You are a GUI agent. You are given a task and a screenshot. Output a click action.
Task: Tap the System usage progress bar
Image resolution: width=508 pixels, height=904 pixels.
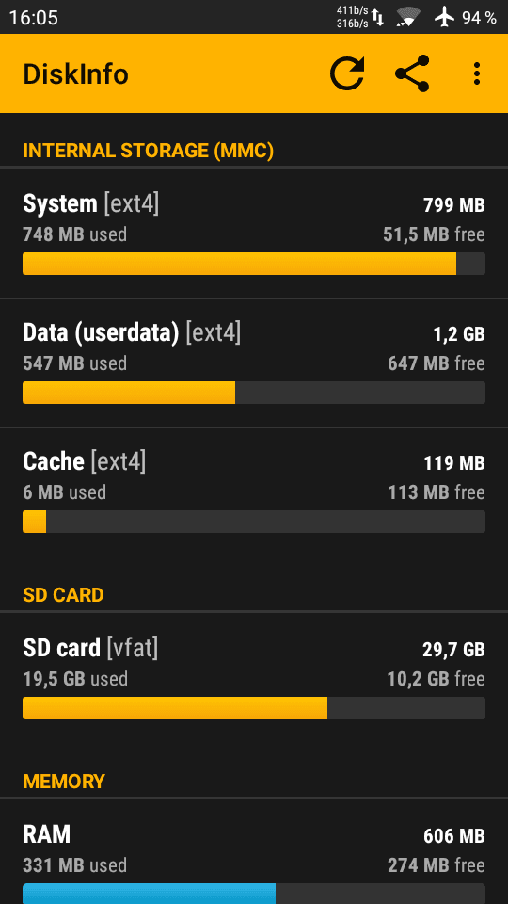pyautogui.click(x=254, y=264)
